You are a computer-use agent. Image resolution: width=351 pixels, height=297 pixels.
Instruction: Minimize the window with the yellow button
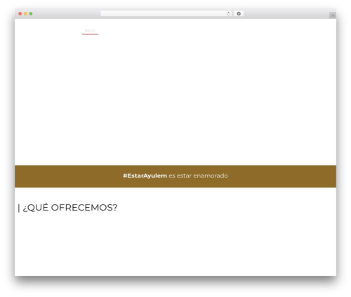25,13
